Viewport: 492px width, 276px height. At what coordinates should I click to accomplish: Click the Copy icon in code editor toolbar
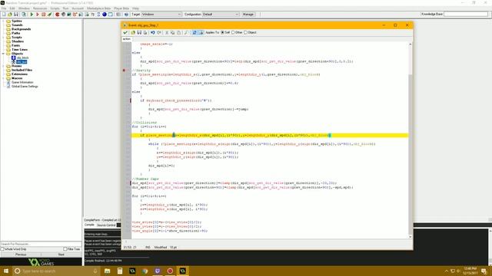(172, 32)
